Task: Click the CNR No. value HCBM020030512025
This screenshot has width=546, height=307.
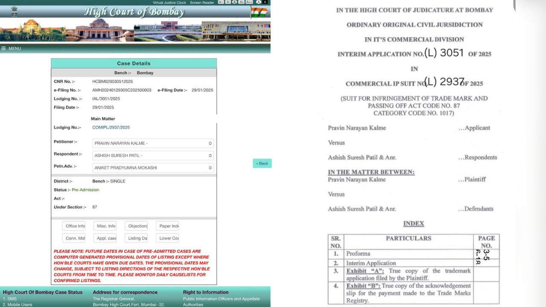Action: coord(113,81)
